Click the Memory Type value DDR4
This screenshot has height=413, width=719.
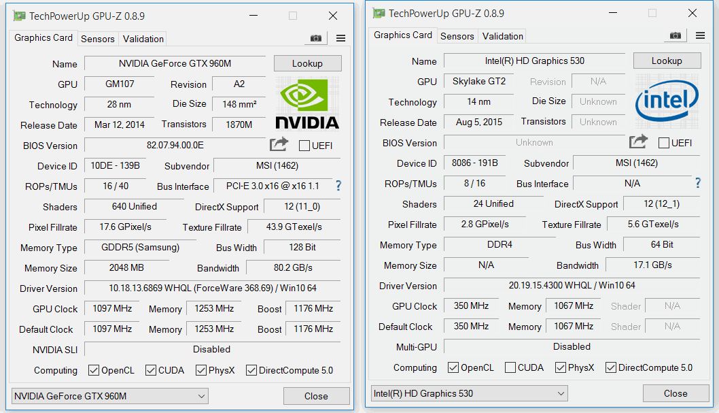tap(499, 244)
